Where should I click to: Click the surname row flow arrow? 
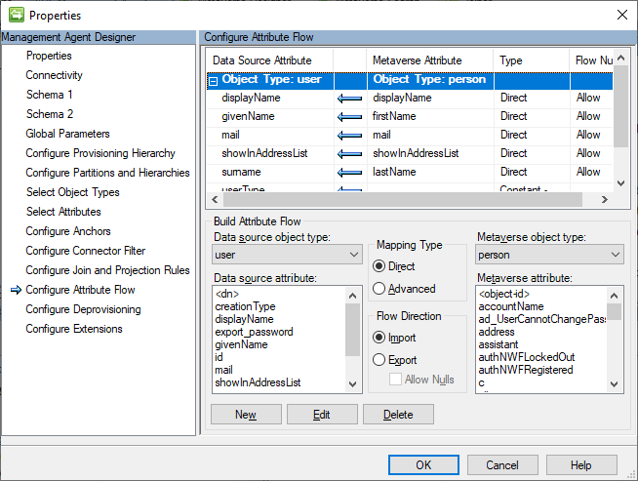(349, 173)
